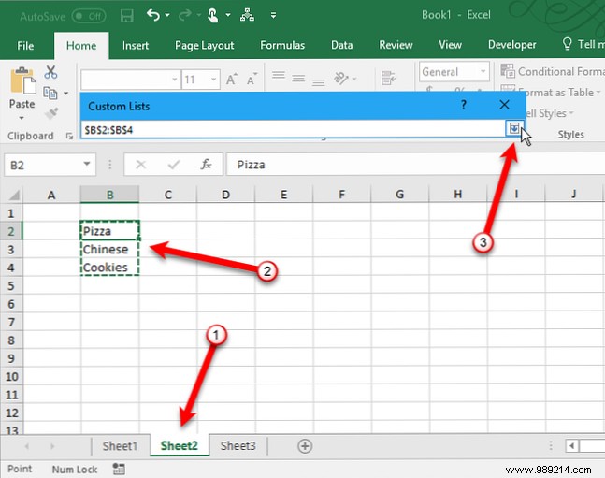605x478 pixels.
Task: Switch to the Review tab
Action: [x=396, y=46]
